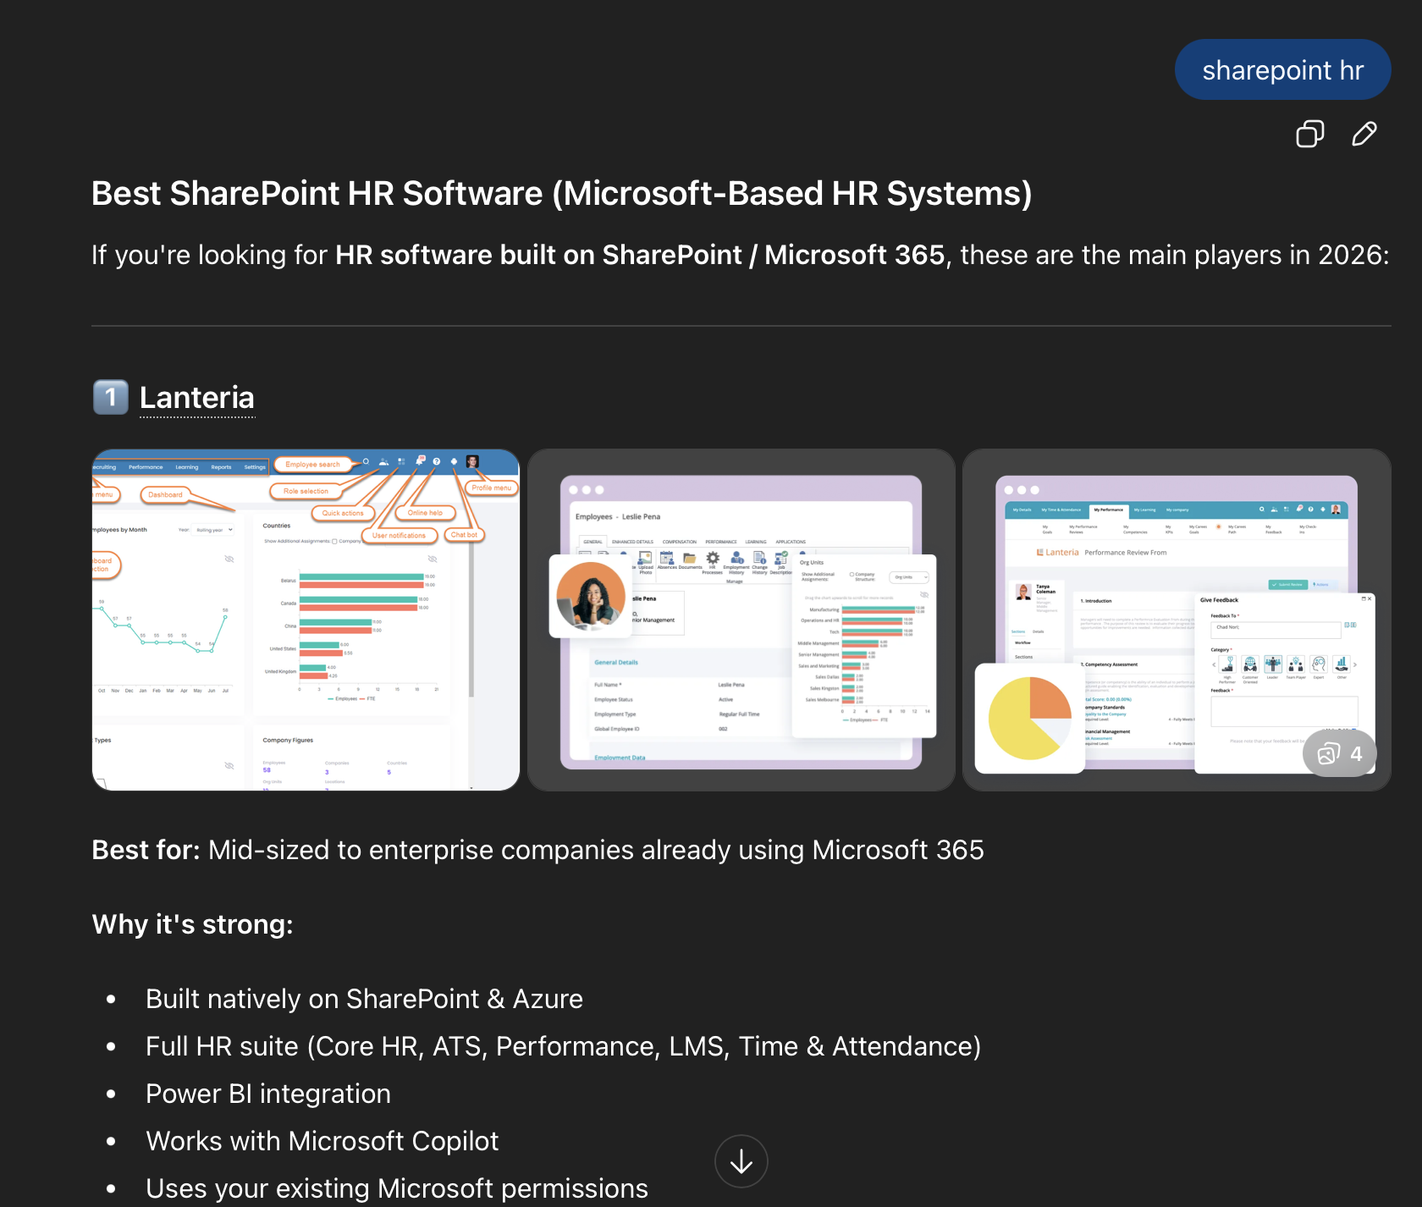
Task: Open the Documents folder icon under Manage
Action: coord(690,559)
